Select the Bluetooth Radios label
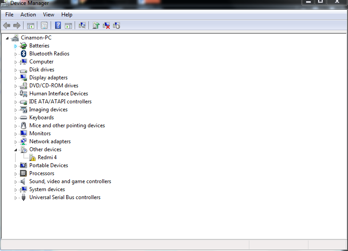The image size is (348, 251). point(49,54)
